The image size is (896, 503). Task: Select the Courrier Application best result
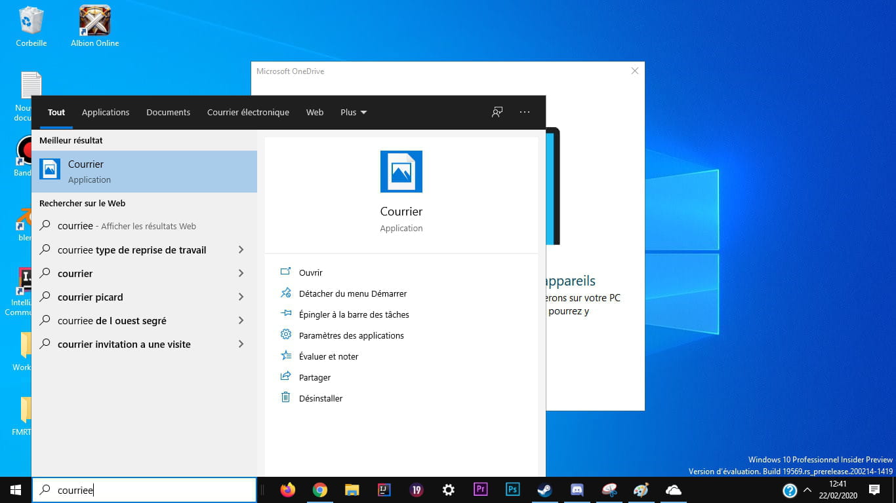point(144,172)
